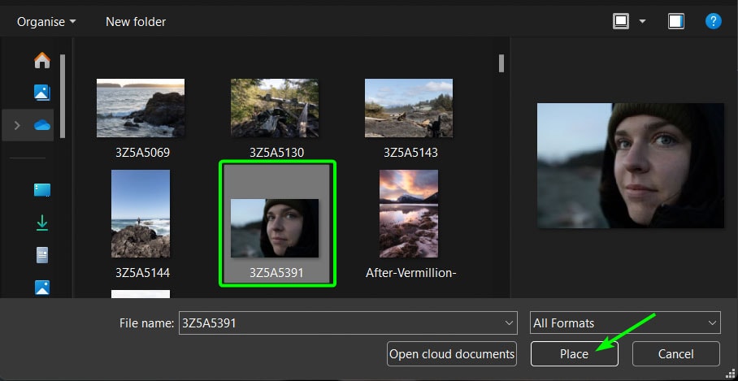Click the blue Help question mark icon
This screenshot has height=381, width=738.
[713, 21]
